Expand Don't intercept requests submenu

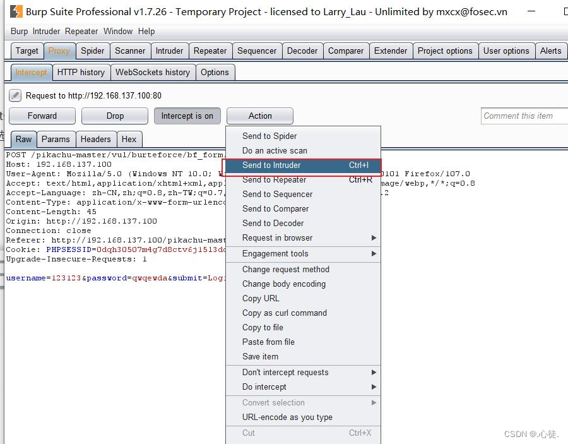click(303, 372)
